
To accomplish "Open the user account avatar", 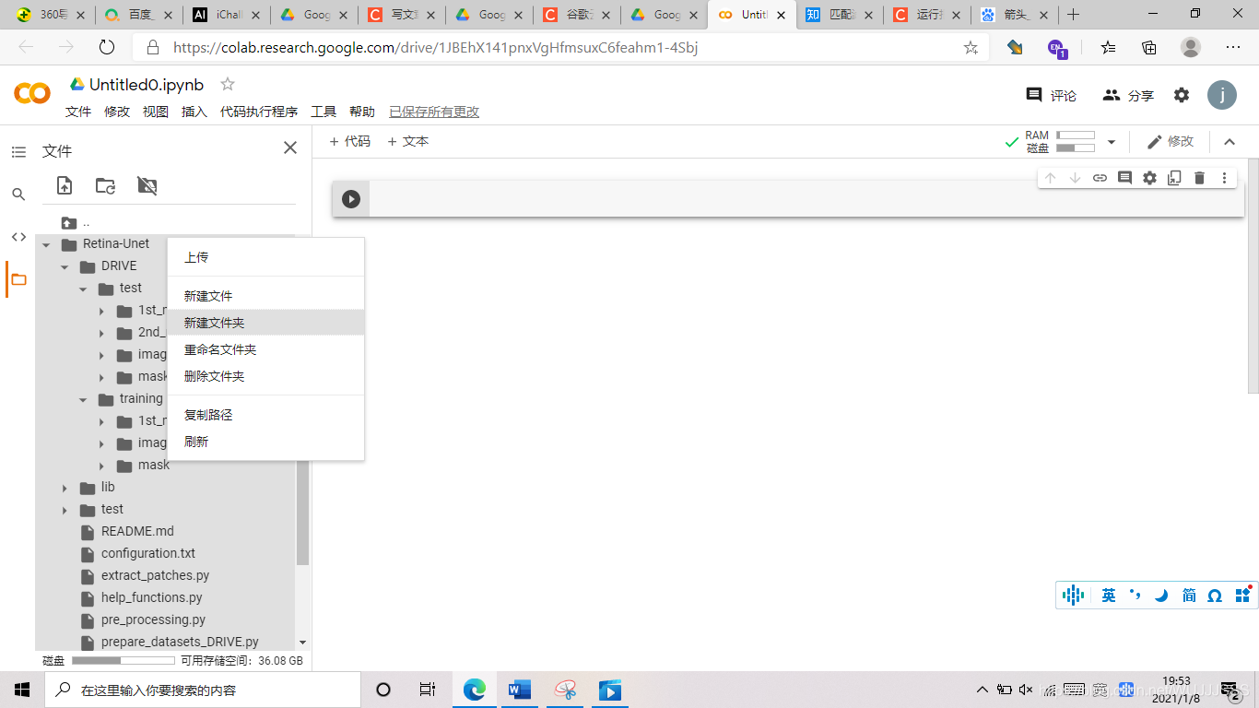I will coord(1222,95).
